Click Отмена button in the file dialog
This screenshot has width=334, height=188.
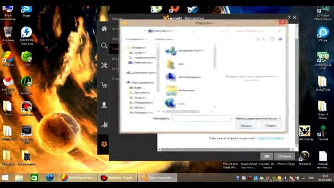click(271, 126)
